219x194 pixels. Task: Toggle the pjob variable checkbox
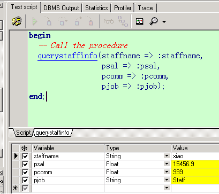tap(25, 180)
